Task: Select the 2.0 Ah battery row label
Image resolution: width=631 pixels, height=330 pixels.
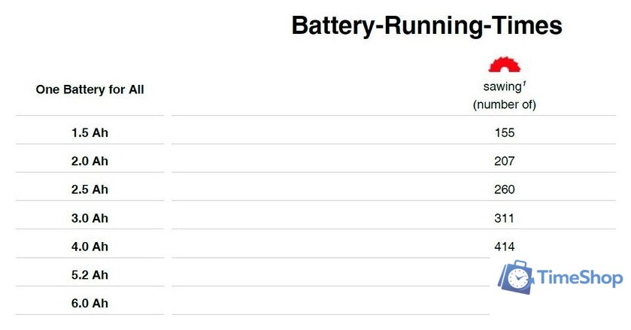Action: [90, 161]
